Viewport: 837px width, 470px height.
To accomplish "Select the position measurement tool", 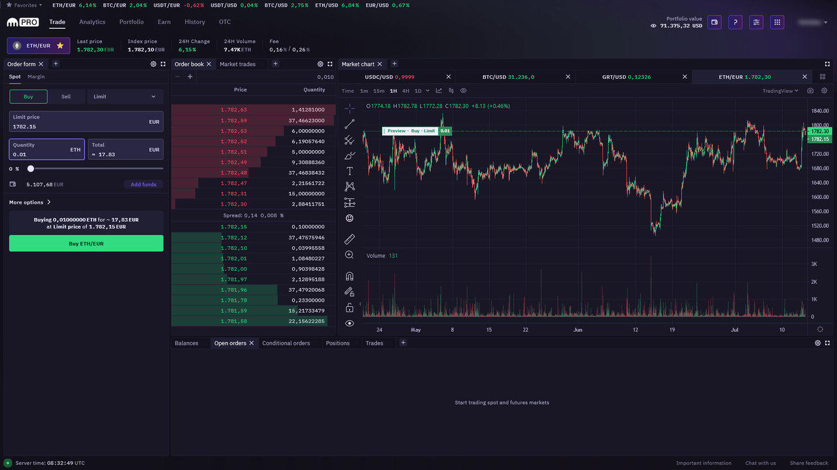I will 349,202.
